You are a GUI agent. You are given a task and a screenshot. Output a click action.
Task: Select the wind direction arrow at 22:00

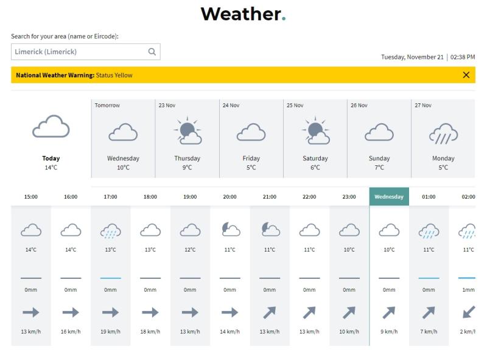click(x=309, y=312)
